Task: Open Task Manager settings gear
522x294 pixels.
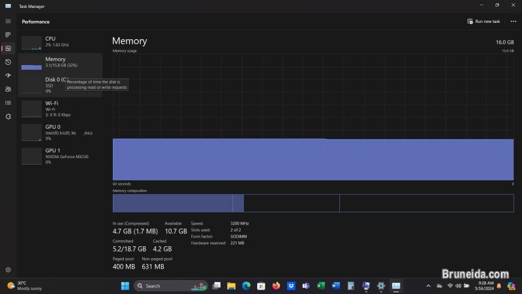Action: tap(8, 269)
